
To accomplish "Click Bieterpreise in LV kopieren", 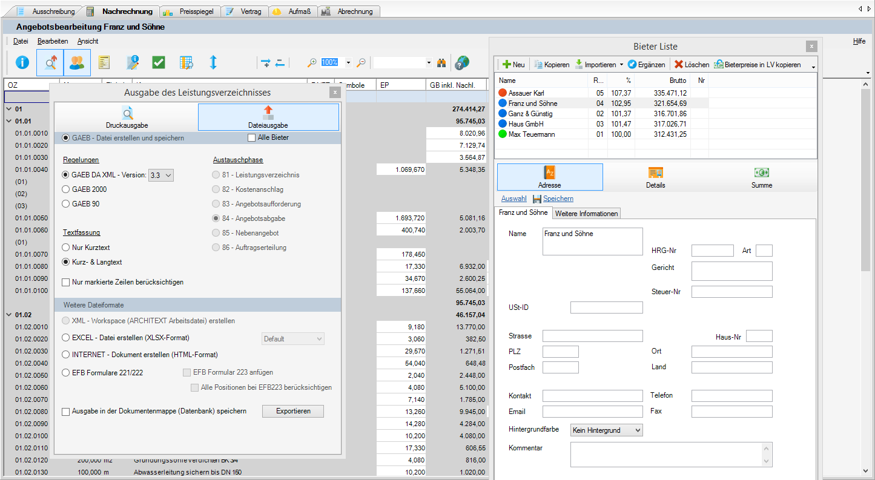I will (758, 64).
